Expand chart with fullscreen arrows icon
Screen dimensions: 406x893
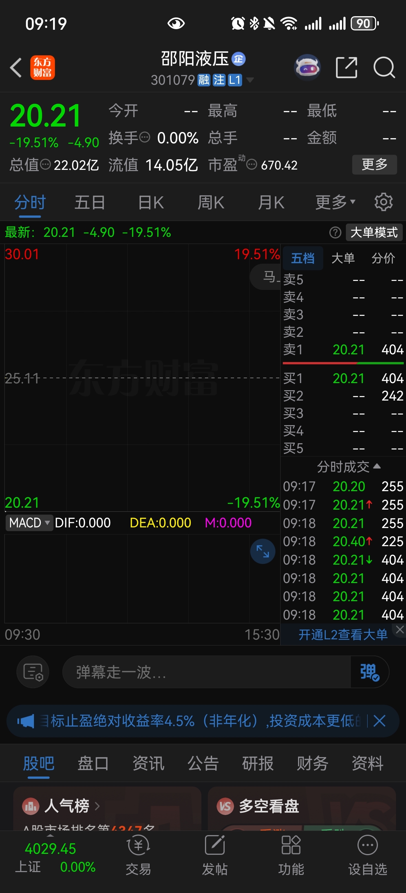262,551
